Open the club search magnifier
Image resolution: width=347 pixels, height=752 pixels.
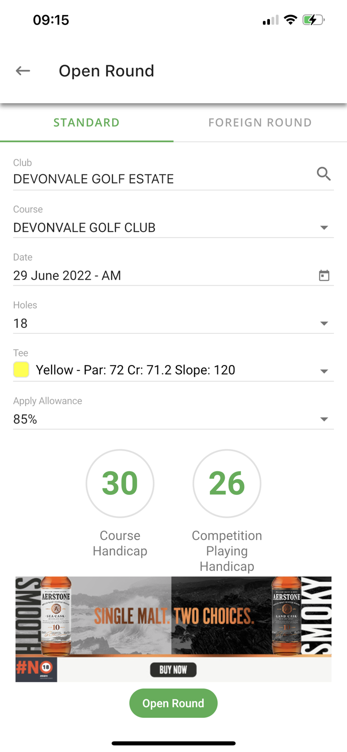point(324,174)
